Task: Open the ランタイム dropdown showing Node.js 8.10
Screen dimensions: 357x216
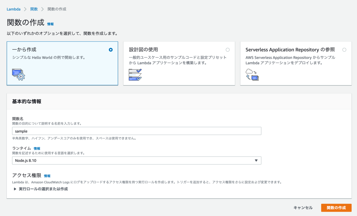Action: [x=137, y=160]
